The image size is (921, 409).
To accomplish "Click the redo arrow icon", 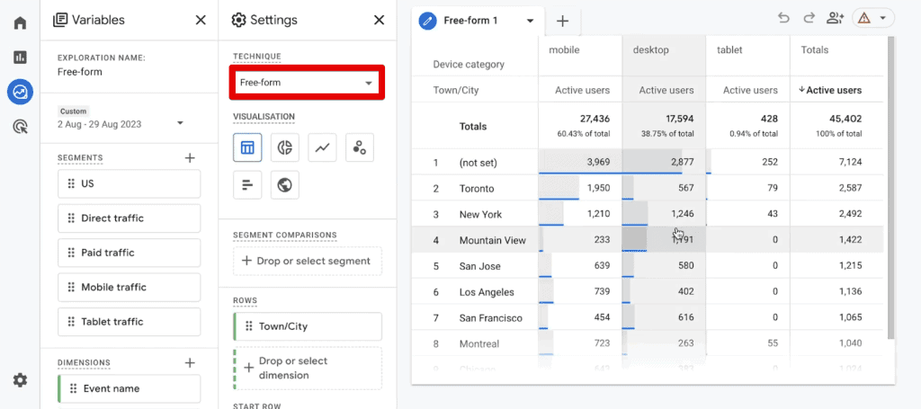I will (809, 18).
